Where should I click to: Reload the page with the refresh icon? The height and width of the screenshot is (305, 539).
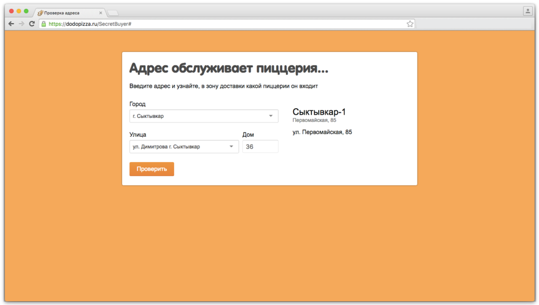tap(32, 24)
